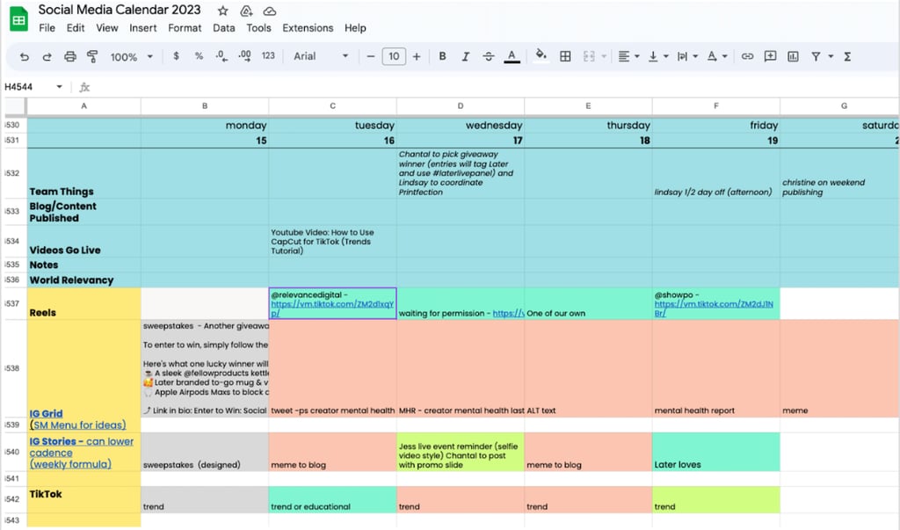Image resolution: width=900 pixels, height=530 pixels.
Task: Open the Edit menu
Action: pyautogui.click(x=76, y=27)
